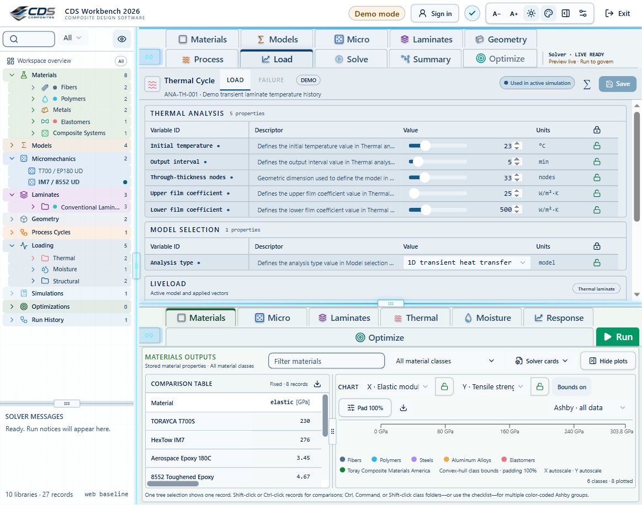The width and height of the screenshot is (642, 505).
Task: Toggle lock for Upper film coefficient row
Action: (x=597, y=194)
